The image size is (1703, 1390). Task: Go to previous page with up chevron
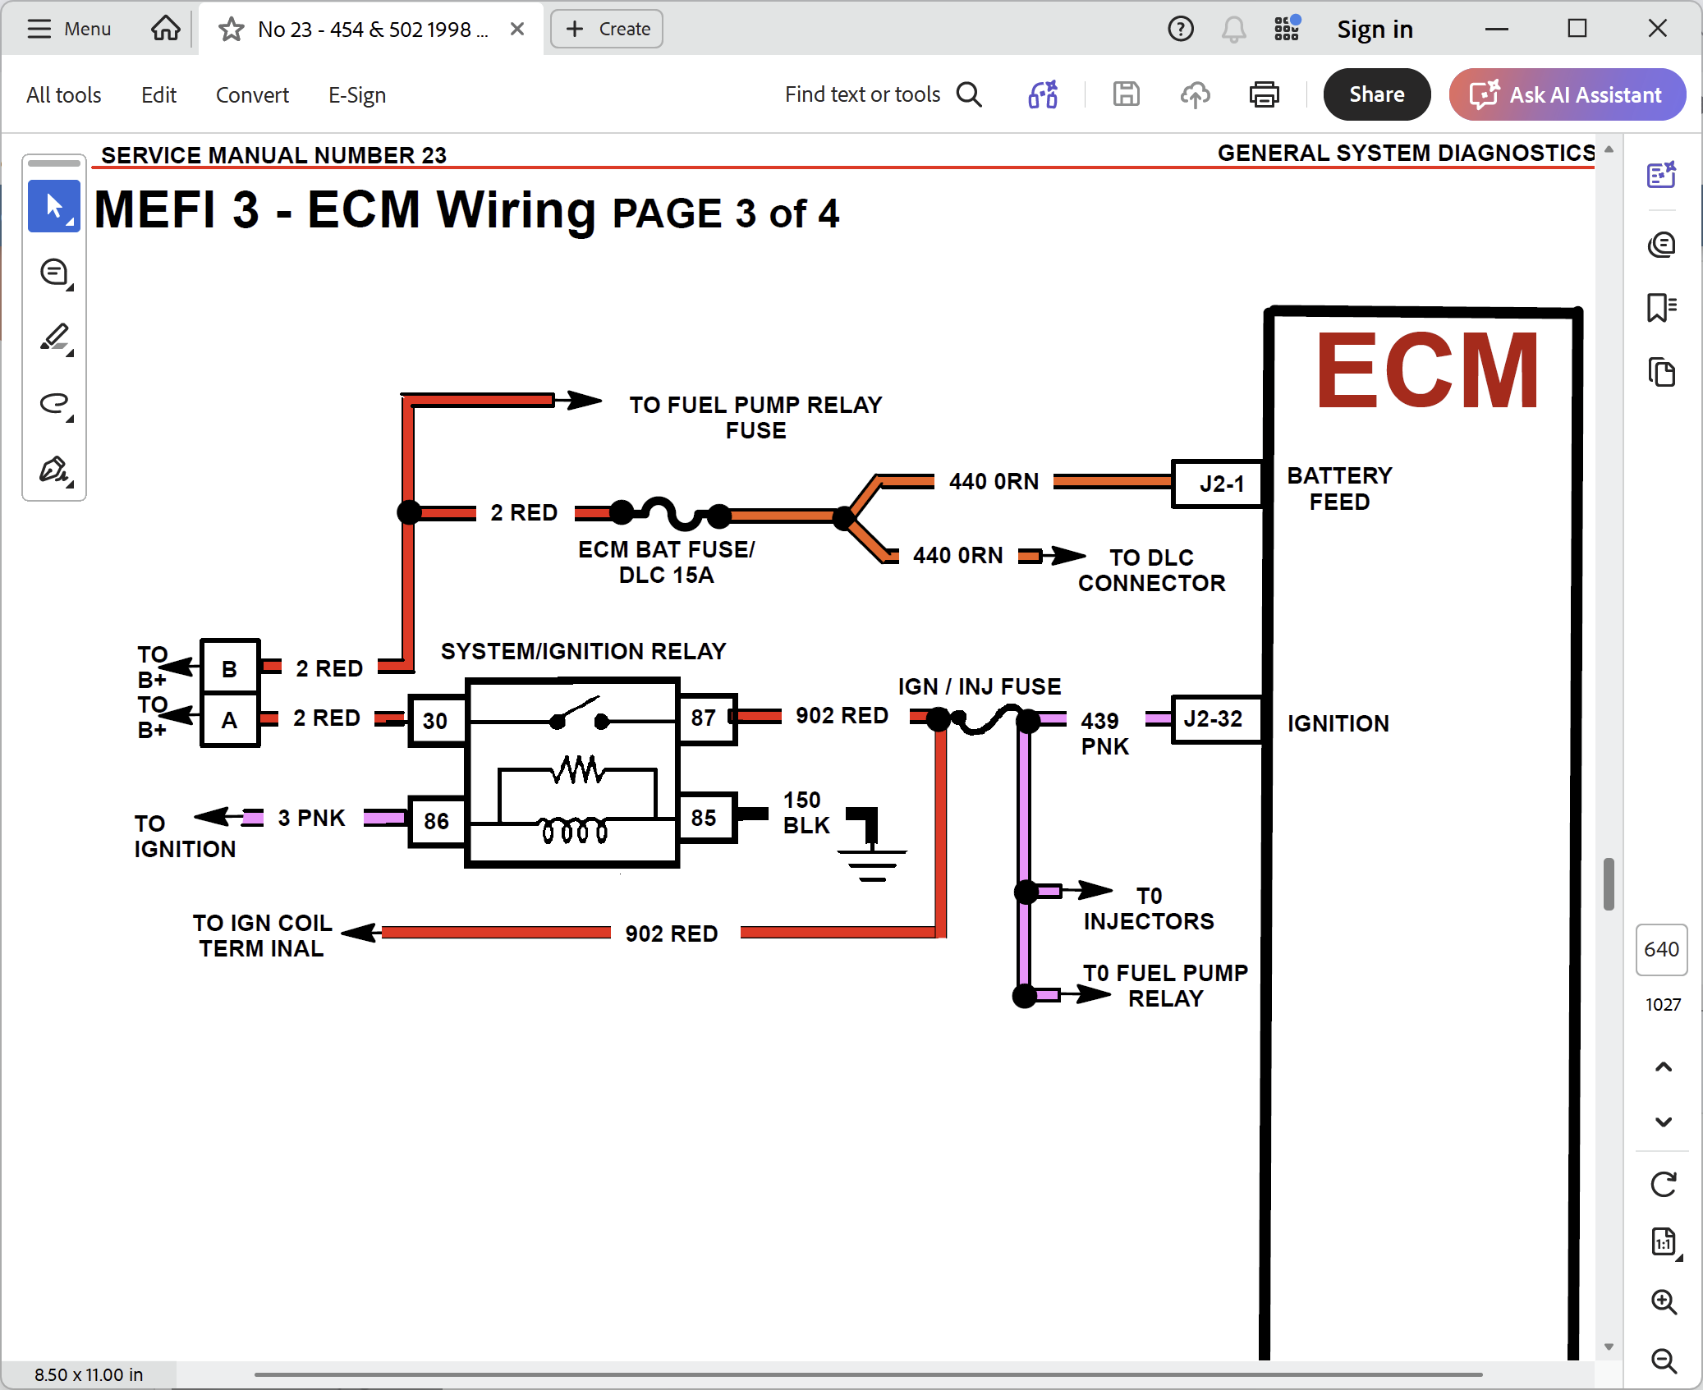click(x=1664, y=1067)
